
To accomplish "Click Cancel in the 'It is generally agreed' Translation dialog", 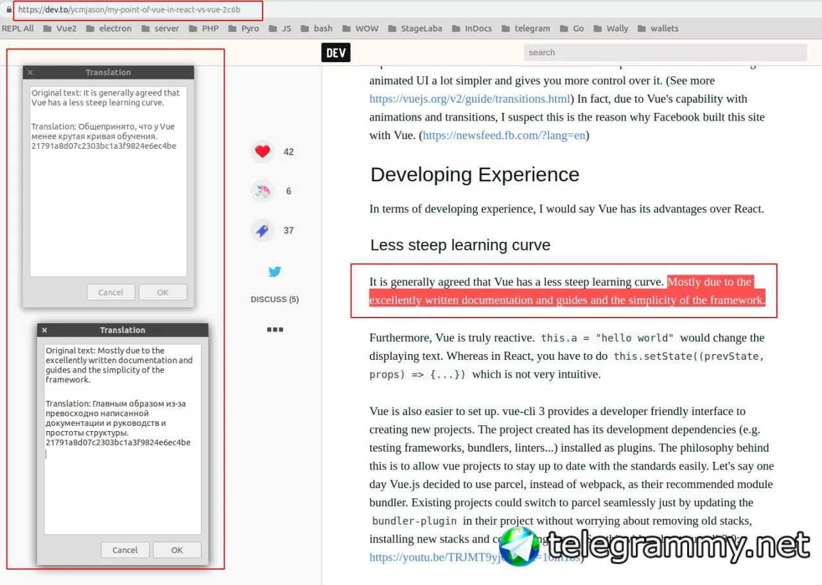I will click(110, 292).
